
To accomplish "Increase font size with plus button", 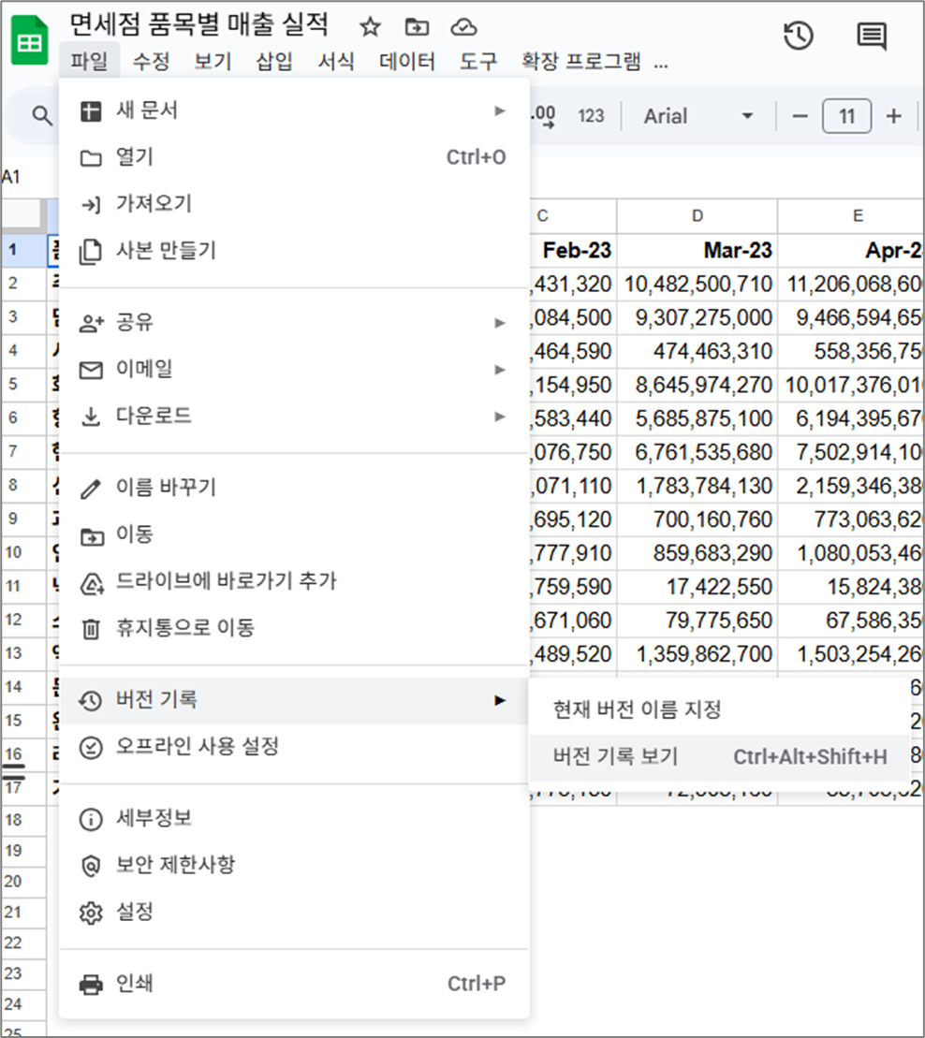I will click(x=894, y=116).
